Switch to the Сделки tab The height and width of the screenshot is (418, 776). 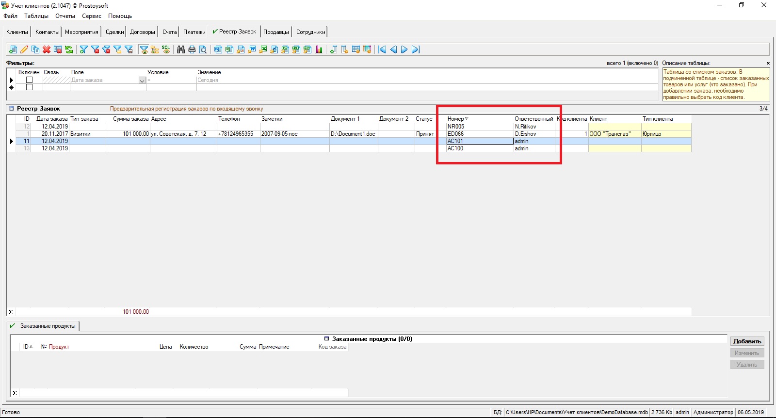(x=115, y=32)
